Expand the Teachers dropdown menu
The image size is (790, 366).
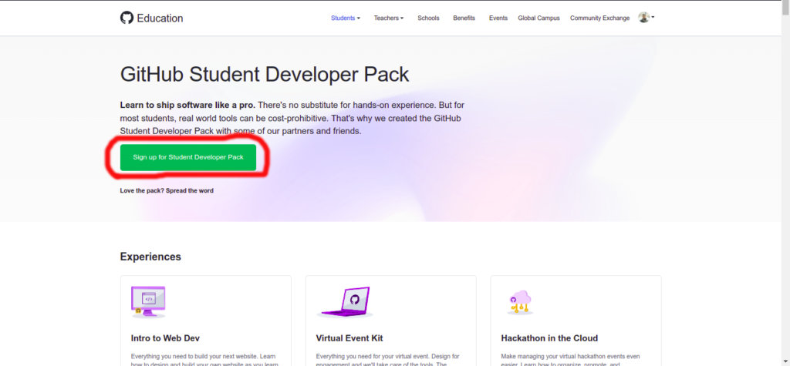coord(388,18)
